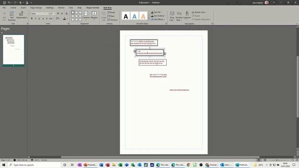
Task: Switch to the Home tab
Action: [x=13, y=8]
